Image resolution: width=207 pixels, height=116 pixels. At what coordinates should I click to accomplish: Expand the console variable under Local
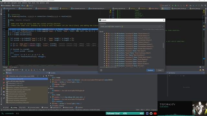coord(51,97)
